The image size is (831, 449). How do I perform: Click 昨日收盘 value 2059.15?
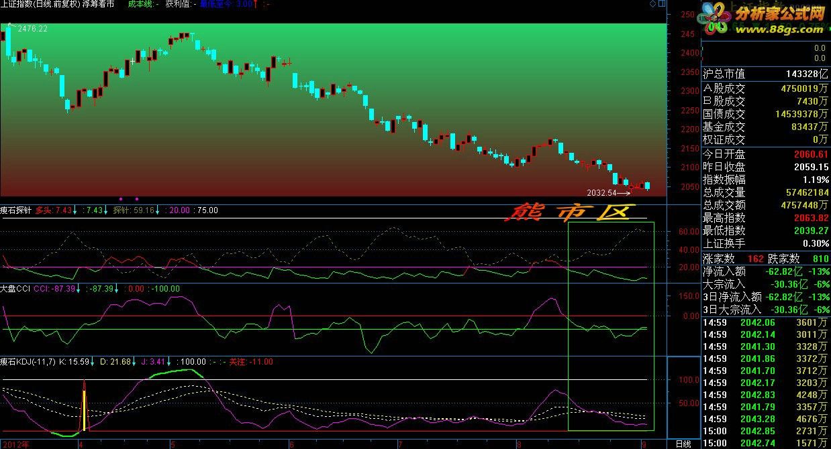(x=812, y=167)
